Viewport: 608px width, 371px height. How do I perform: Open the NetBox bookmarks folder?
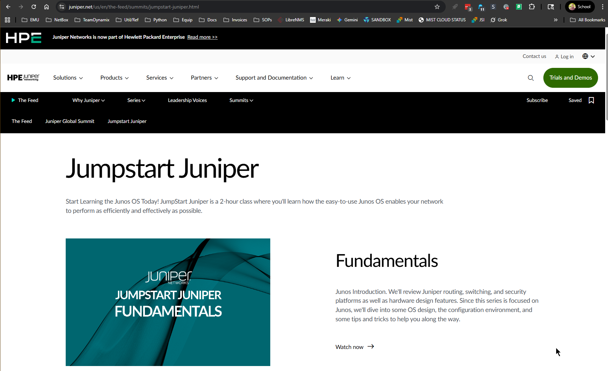click(57, 20)
